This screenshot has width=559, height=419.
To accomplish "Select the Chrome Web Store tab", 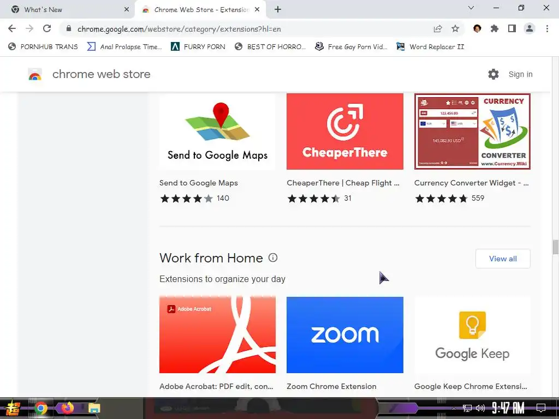I will tap(200, 10).
